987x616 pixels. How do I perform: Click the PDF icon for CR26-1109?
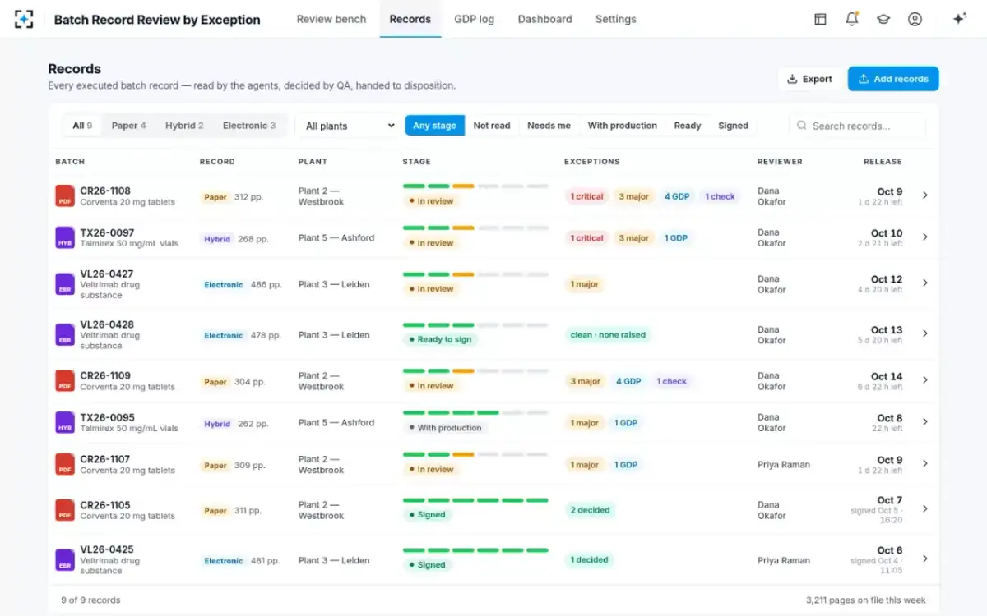65,381
